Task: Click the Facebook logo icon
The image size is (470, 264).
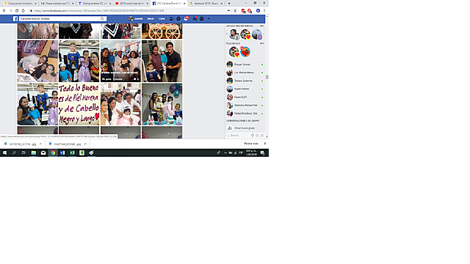Action: click(15, 19)
